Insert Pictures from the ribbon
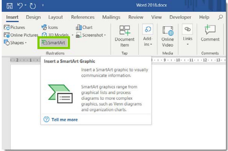Viewport: 228px width, 151px height. pos(15,27)
